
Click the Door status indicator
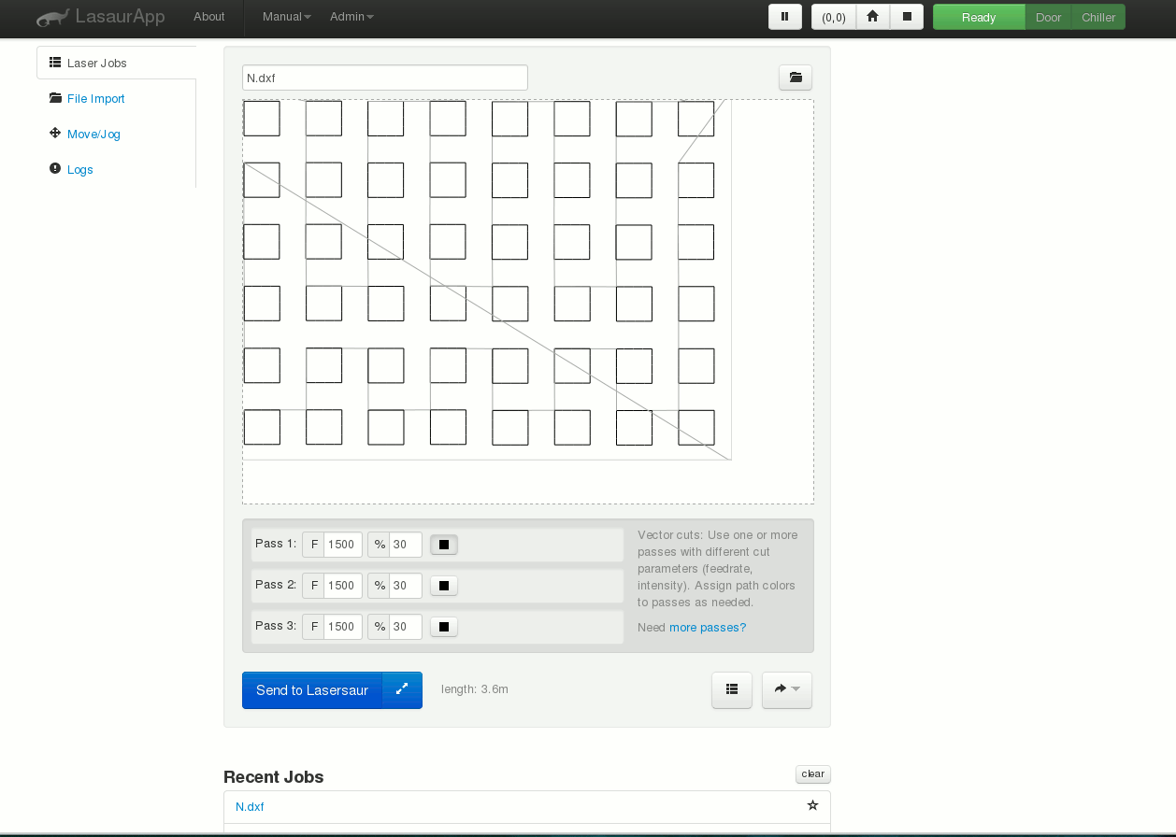pyautogui.click(x=1049, y=17)
